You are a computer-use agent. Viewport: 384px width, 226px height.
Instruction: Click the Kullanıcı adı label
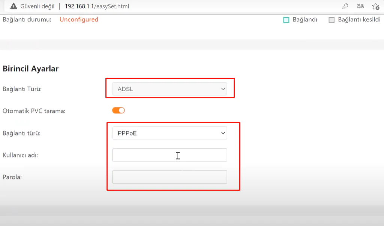pyautogui.click(x=20, y=155)
